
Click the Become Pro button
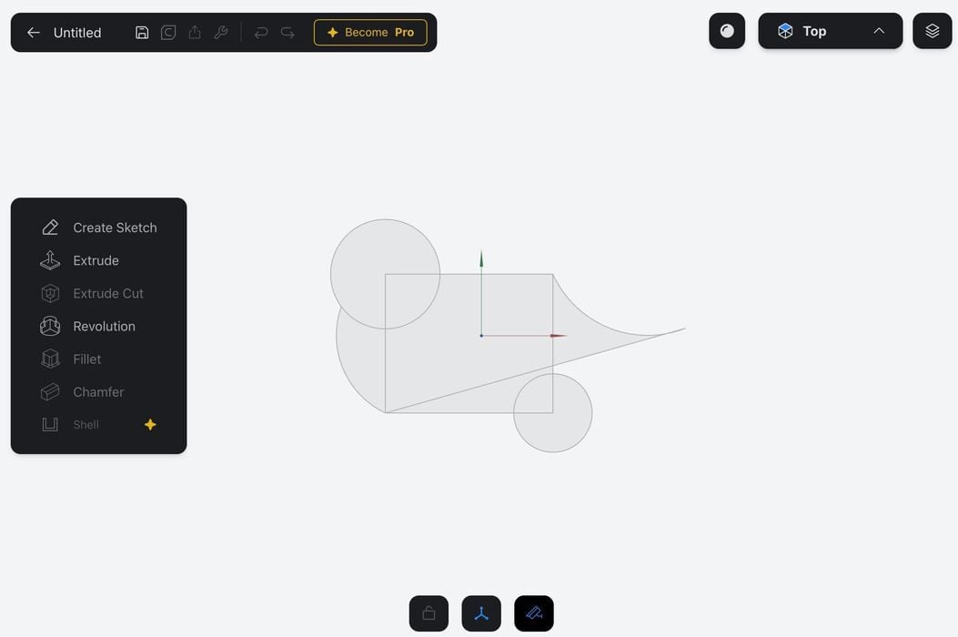click(370, 33)
